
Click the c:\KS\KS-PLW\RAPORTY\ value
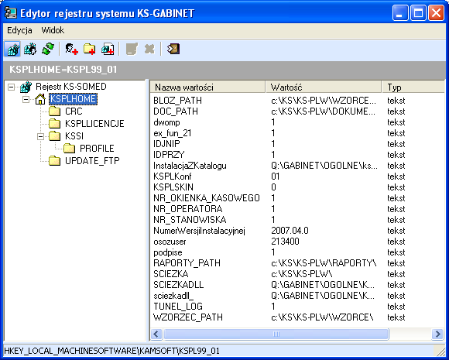[324, 263]
